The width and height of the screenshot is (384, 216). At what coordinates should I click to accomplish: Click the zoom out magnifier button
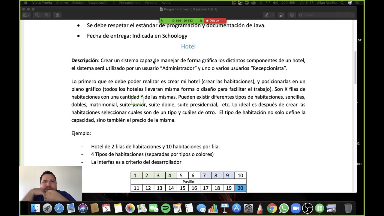coord(37,15)
